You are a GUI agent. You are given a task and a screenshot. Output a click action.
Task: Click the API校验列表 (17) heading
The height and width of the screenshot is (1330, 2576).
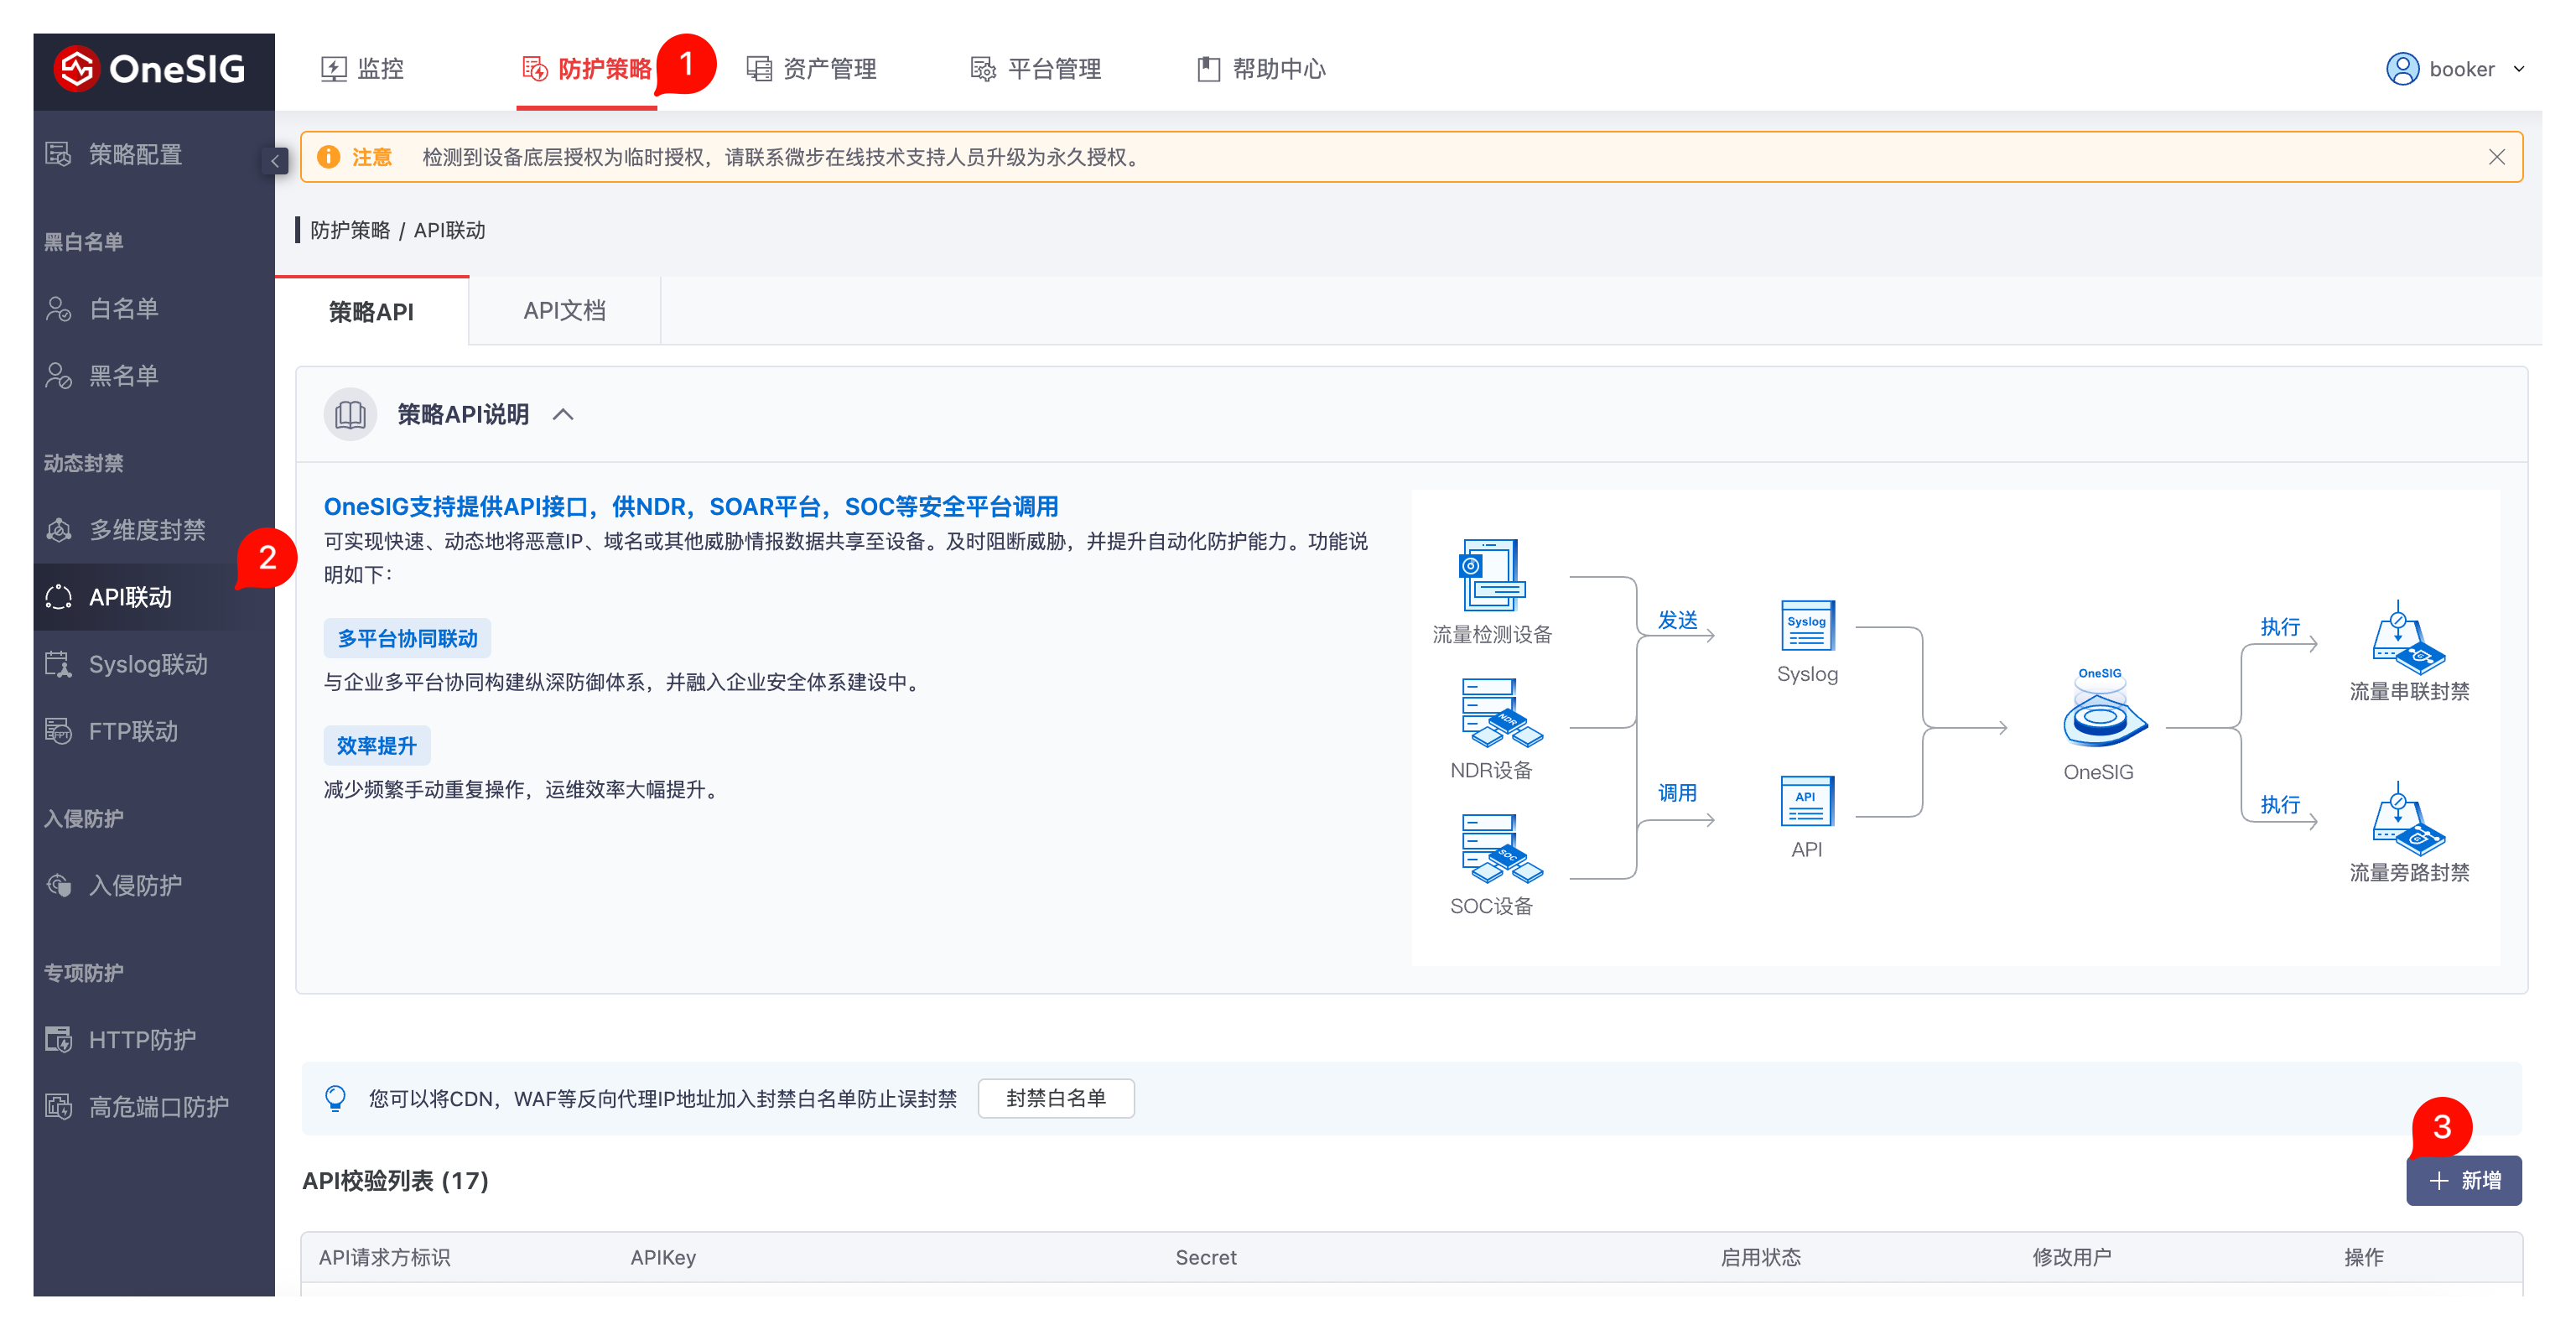pyautogui.click(x=395, y=1180)
